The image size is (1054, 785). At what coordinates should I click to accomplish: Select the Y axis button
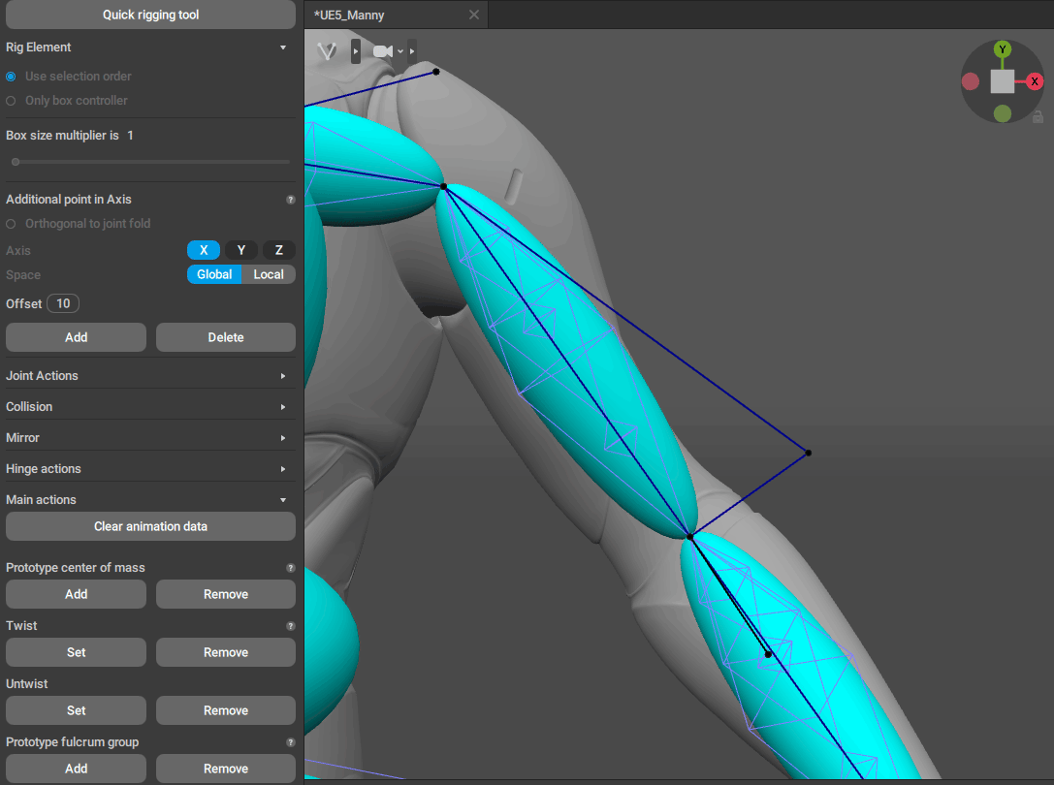coord(241,250)
